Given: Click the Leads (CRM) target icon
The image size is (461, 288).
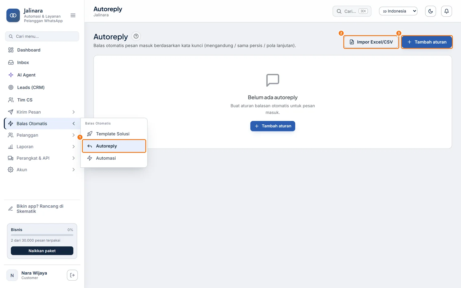Looking at the screenshot, I should pyautogui.click(x=11, y=88).
